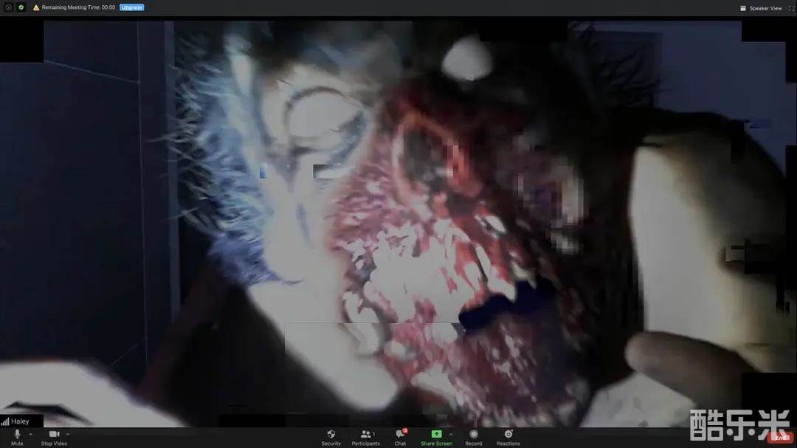The height and width of the screenshot is (448, 797).
Task: Stop Video camera feed
Action: [x=54, y=435]
